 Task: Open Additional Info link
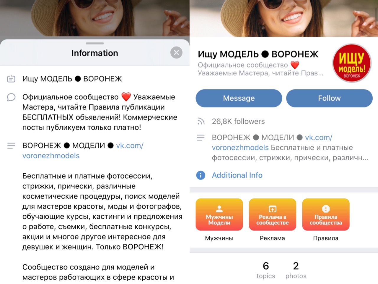pyautogui.click(x=237, y=175)
